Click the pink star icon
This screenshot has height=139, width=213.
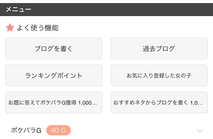pyautogui.click(x=10, y=28)
